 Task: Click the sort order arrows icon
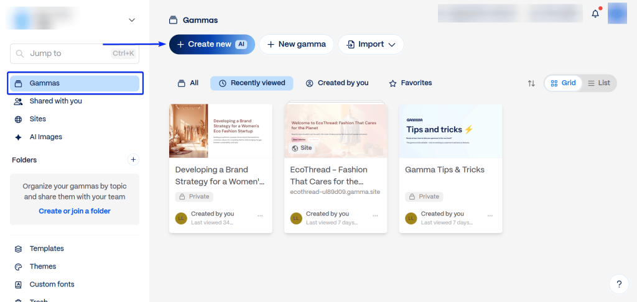pos(531,83)
